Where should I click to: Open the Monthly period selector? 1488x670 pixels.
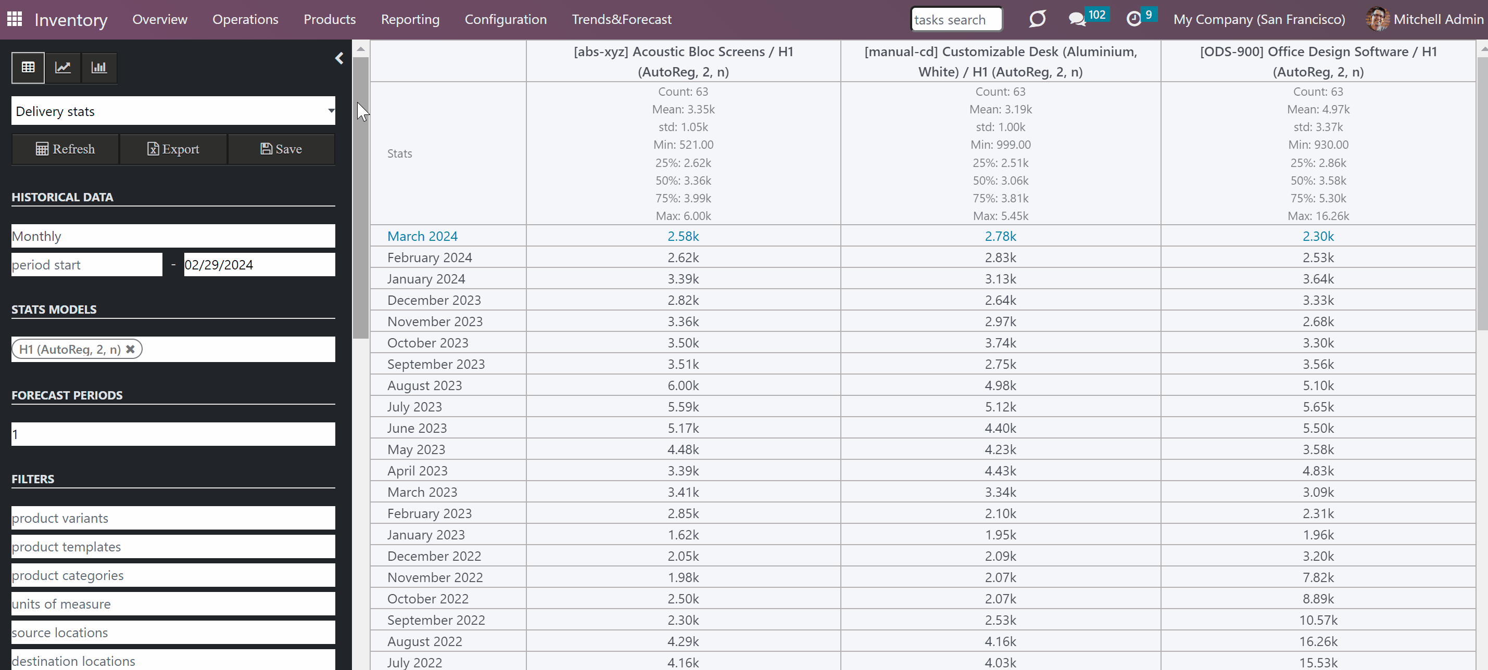[x=173, y=236]
